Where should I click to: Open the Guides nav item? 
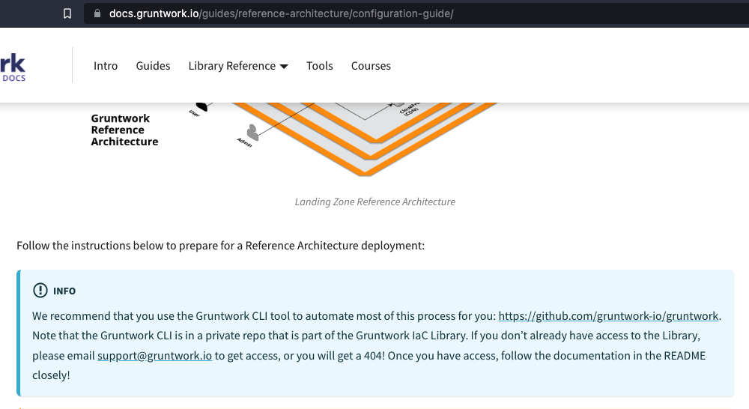153,65
